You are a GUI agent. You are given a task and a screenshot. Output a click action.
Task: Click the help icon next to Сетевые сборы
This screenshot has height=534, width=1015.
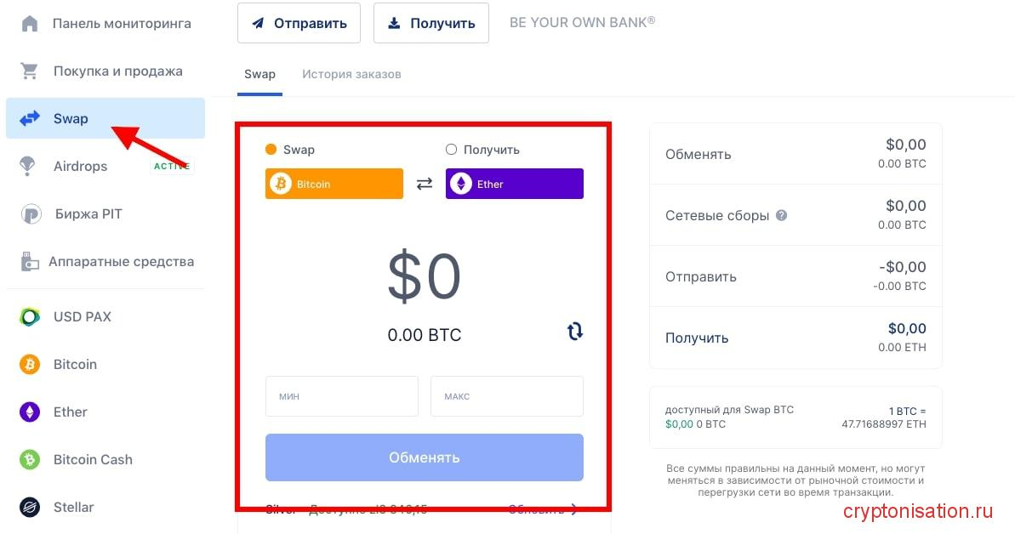(x=781, y=215)
